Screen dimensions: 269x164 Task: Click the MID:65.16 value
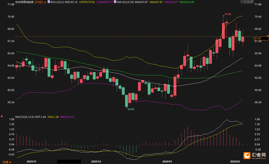tap(71, 2)
